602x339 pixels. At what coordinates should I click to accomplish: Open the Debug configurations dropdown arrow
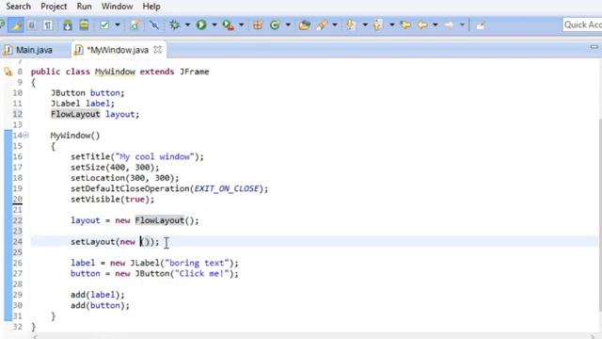coord(187,25)
